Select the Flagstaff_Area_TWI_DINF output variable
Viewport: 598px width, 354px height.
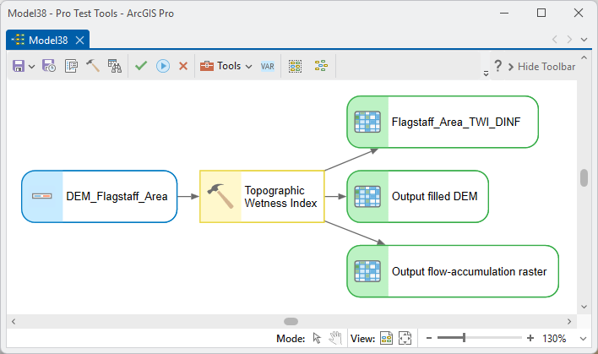coord(443,122)
